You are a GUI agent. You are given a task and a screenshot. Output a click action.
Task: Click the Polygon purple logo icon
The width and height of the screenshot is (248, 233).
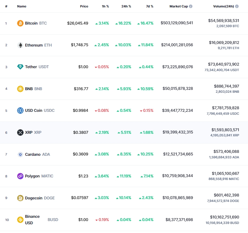20,176
